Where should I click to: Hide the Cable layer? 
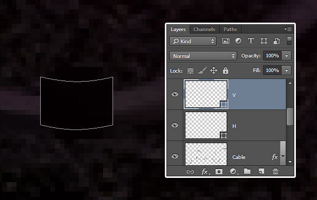pos(175,156)
